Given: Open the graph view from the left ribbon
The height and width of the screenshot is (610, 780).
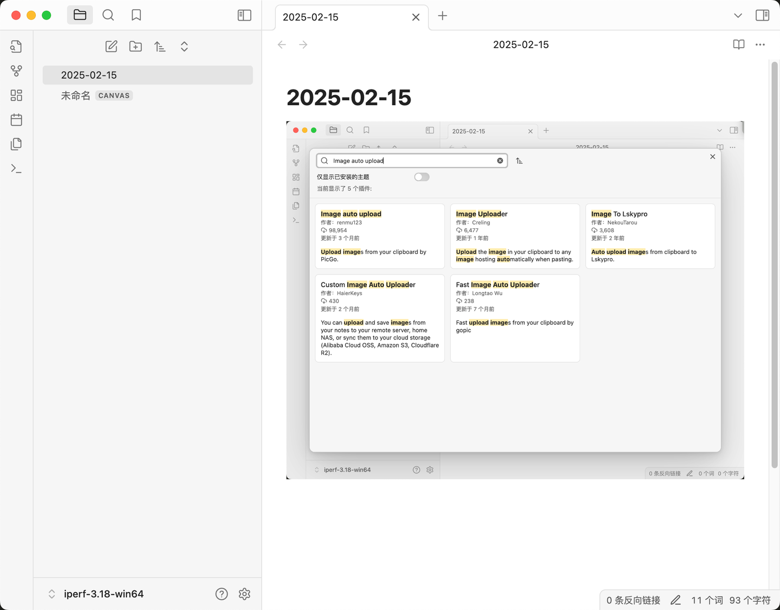Looking at the screenshot, I should coord(16,71).
